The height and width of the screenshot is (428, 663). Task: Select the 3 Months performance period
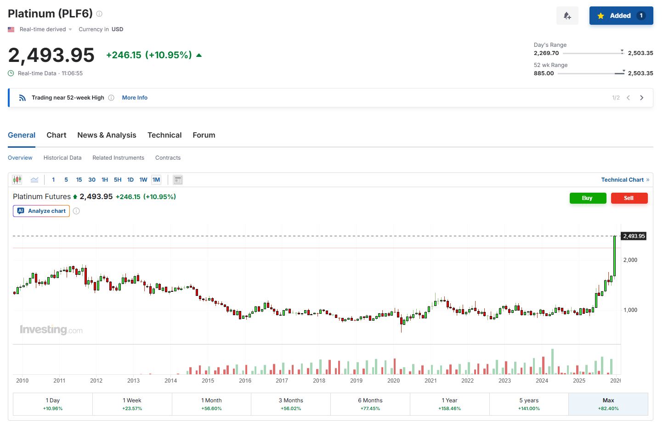click(291, 404)
